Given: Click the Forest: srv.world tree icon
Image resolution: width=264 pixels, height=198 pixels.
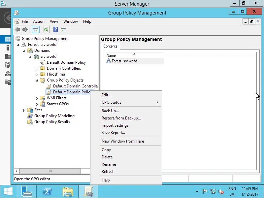Looking at the screenshot, I should [24, 45].
